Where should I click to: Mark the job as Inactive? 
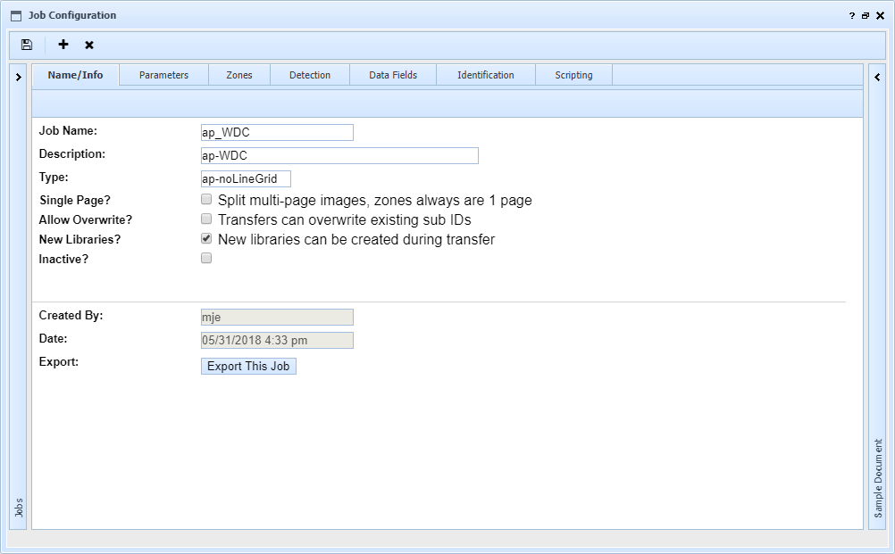pyautogui.click(x=206, y=258)
